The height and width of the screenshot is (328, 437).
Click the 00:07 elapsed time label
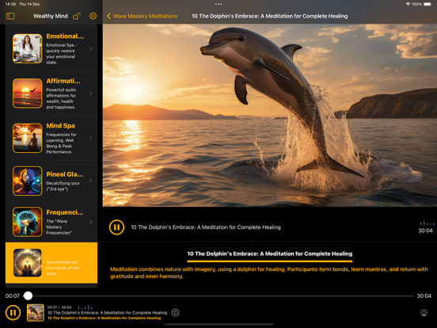click(x=13, y=296)
